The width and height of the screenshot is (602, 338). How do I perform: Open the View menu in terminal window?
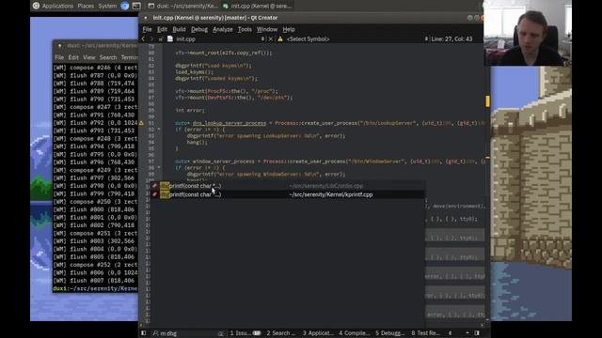coord(89,57)
